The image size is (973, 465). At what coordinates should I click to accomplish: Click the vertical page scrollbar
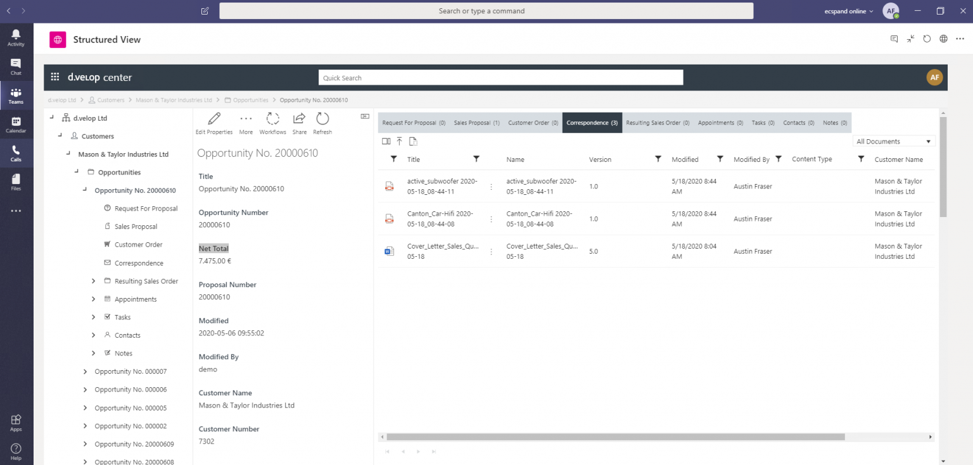pyautogui.click(x=943, y=166)
